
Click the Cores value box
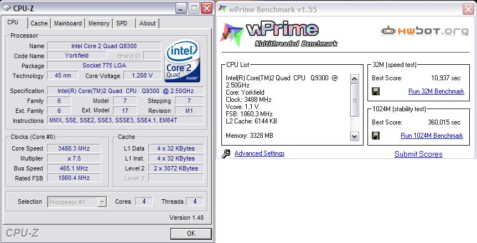click(x=143, y=201)
